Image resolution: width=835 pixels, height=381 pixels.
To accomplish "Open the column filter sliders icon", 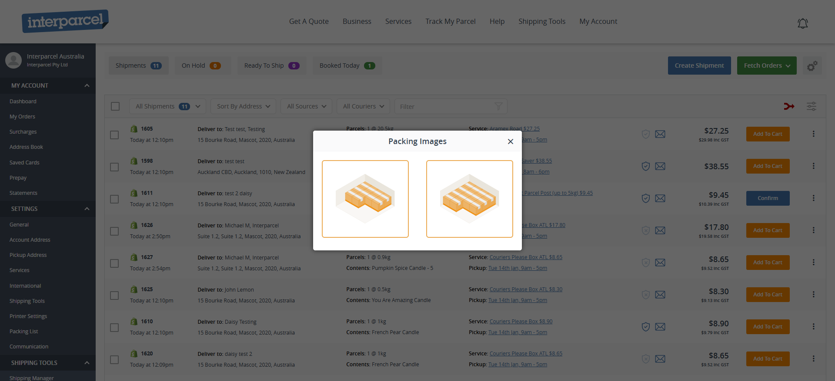I will pos(811,106).
